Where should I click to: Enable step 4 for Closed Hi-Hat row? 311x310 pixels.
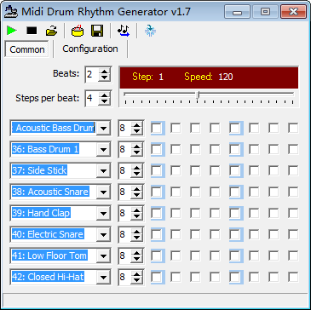point(215,277)
